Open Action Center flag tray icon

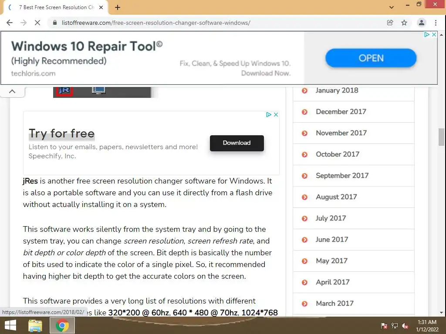pos(384,326)
